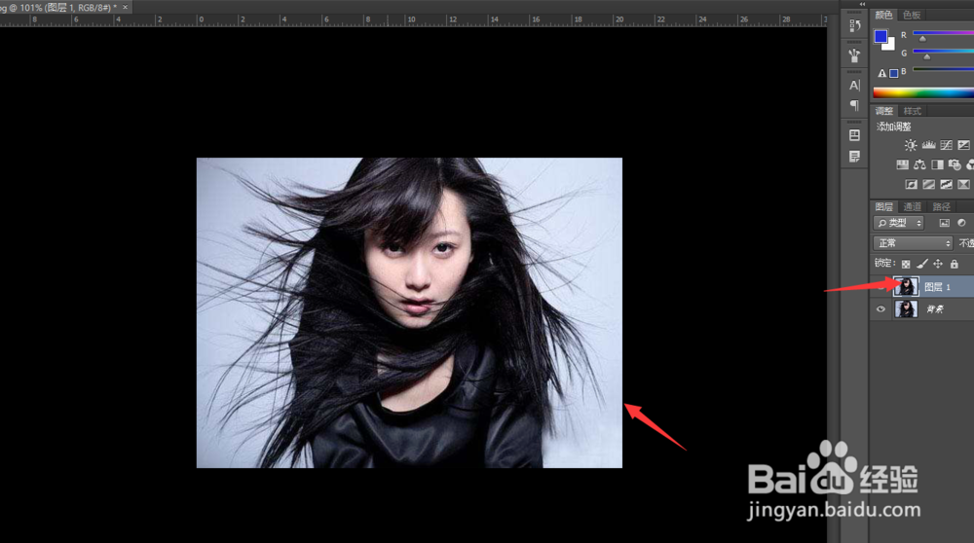Expand collapsed panels with double arrow
Image resolution: width=974 pixels, height=543 pixels.
point(862,4)
